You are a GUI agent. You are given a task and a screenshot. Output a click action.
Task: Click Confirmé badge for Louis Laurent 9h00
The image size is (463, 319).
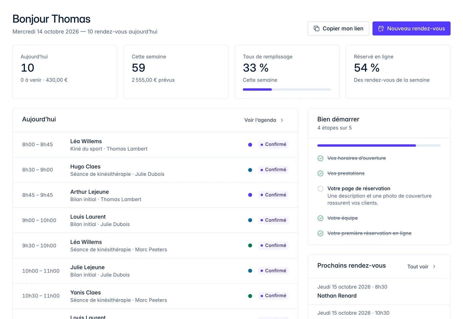tap(273, 220)
